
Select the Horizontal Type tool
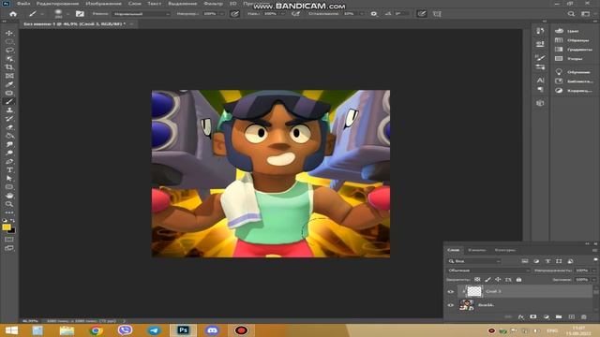(x=9, y=169)
